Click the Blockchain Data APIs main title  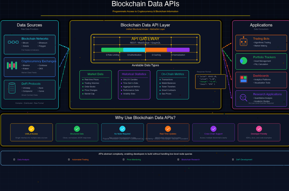(145, 4)
